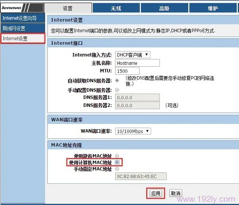
Task: Open the 维护 tab
Action: tap(213, 8)
